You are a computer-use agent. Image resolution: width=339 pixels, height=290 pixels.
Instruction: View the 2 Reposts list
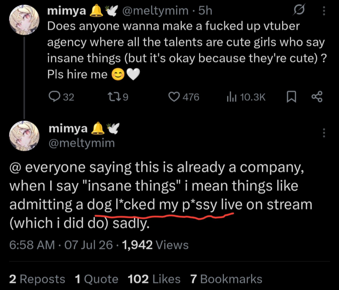(x=37, y=279)
